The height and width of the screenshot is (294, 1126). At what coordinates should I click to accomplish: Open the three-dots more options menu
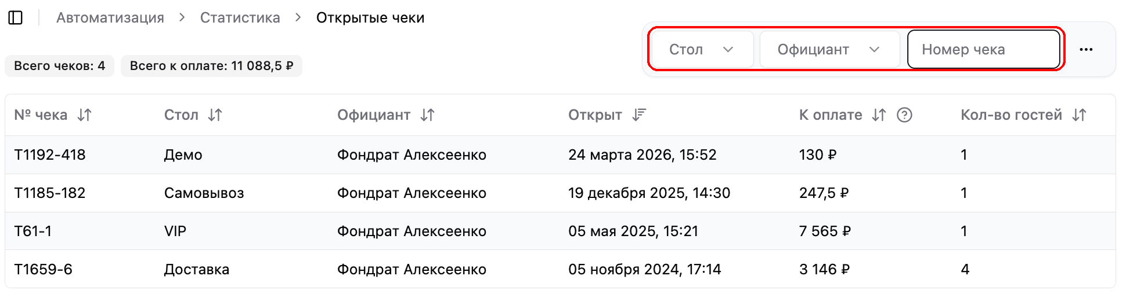coord(1086,50)
